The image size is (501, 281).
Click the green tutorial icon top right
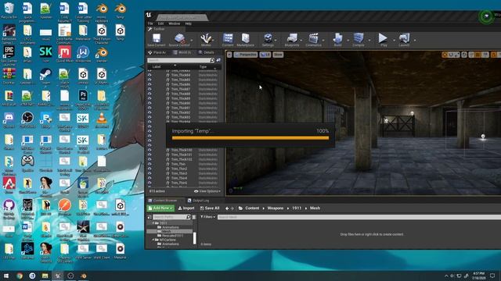486,16
